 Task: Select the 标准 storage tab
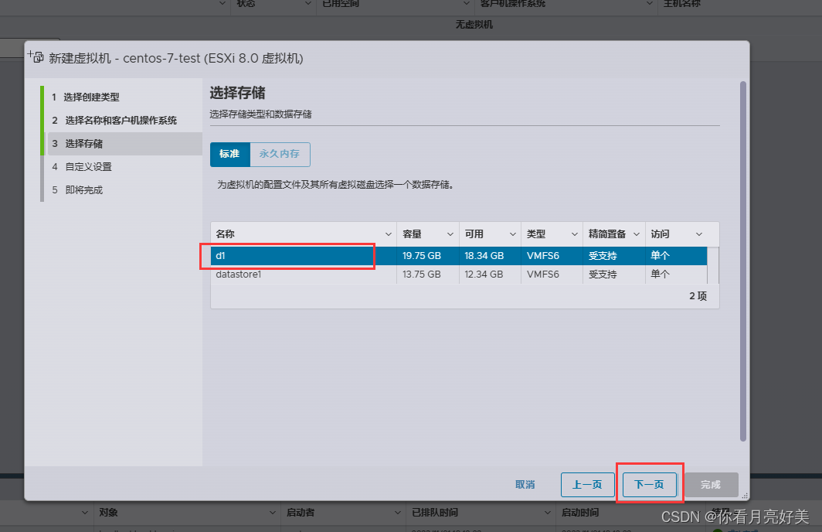[x=229, y=154]
